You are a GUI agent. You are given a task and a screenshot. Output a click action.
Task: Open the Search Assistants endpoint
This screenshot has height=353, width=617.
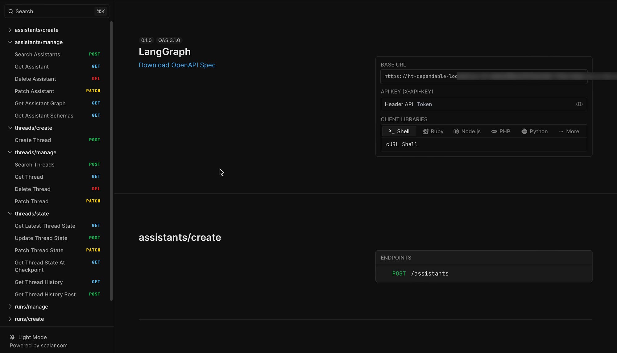point(37,54)
